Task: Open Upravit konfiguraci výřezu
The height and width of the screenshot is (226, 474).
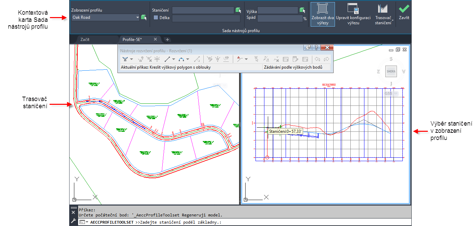Action: pyautogui.click(x=353, y=14)
